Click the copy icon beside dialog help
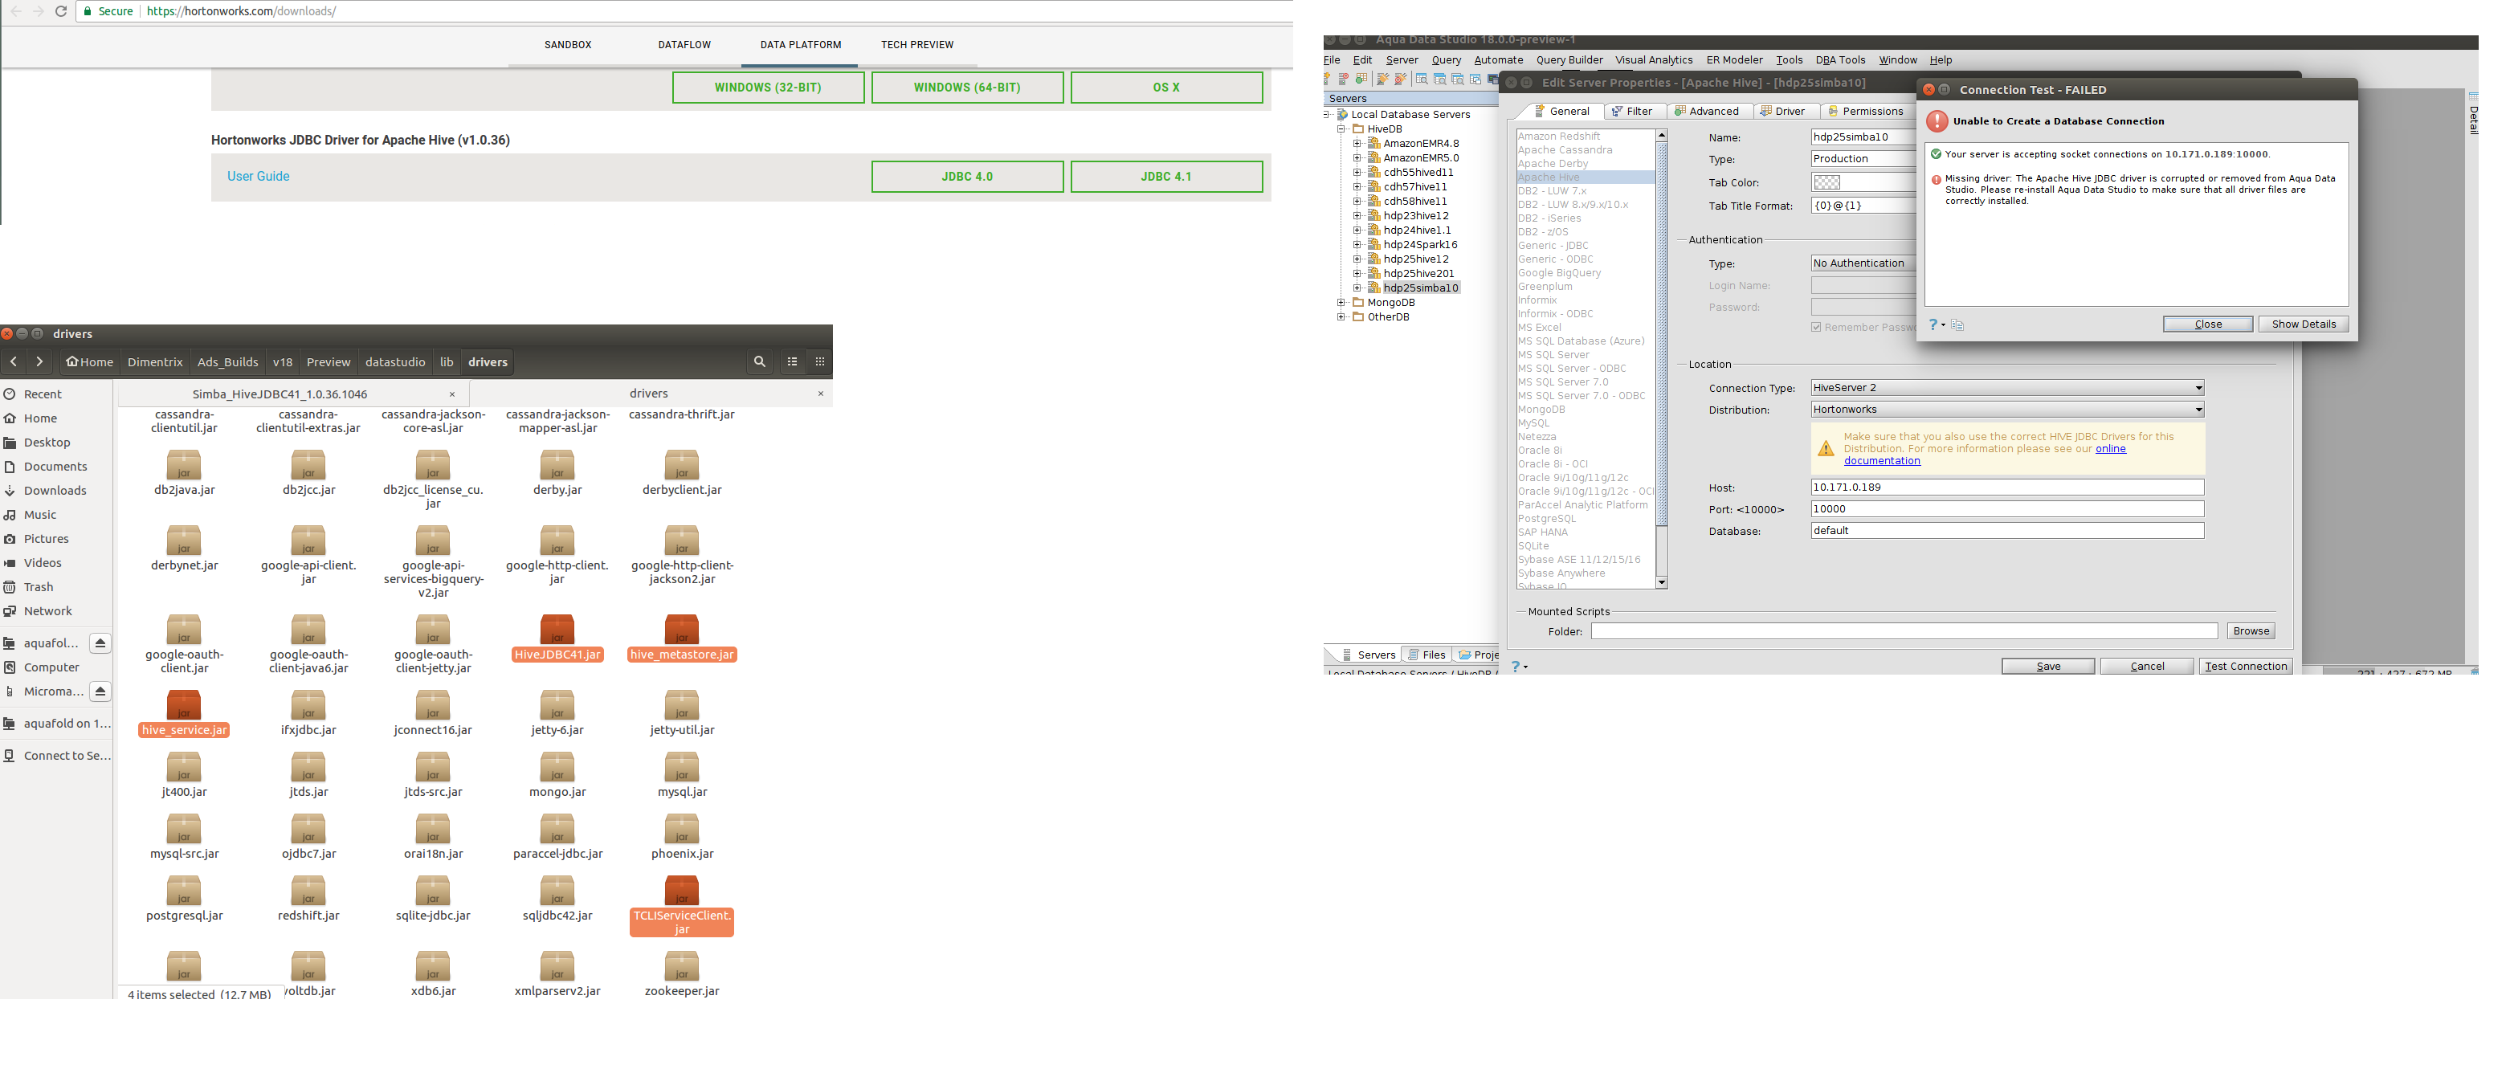The width and height of the screenshot is (2506, 1073). [x=1957, y=325]
